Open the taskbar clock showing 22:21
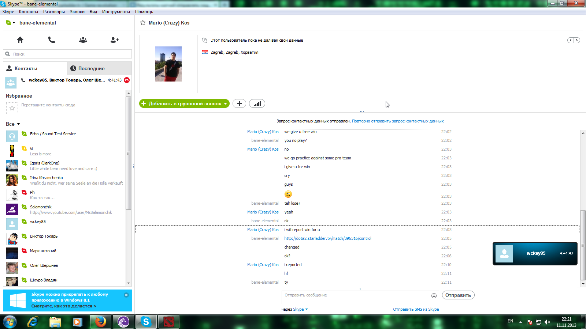The height and width of the screenshot is (329, 586). (x=566, y=322)
